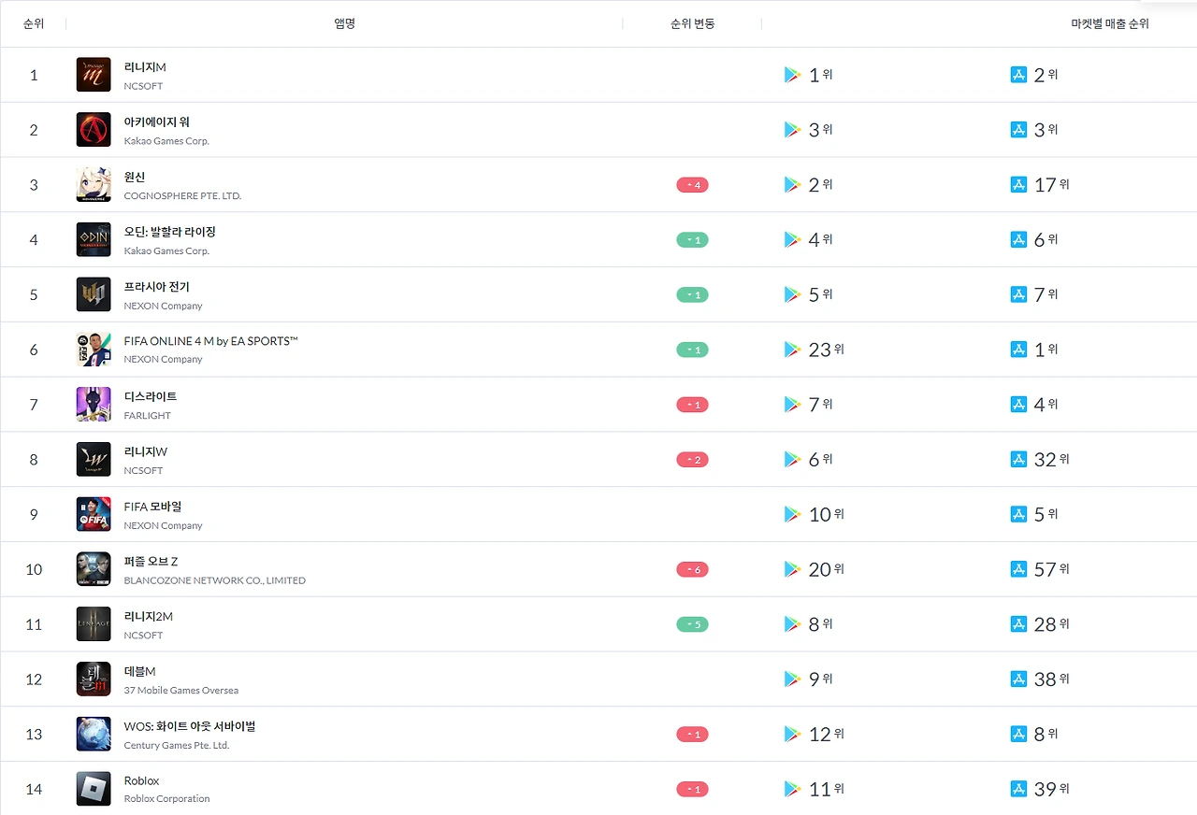The height and width of the screenshot is (815, 1197).
Task: Click the 앱명 column header
Action: pyautogui.click(x=344, y=23)
